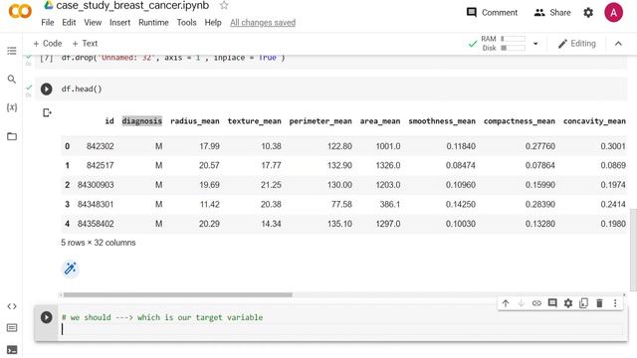Mirror cell in a tab
637x358 pixels.
click(x=584, y=303)
